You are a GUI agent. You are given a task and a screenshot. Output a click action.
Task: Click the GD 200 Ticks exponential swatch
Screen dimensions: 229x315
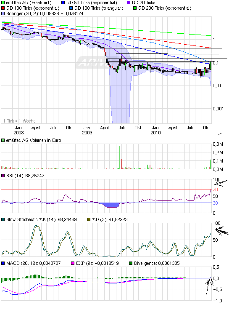[135, 8]
